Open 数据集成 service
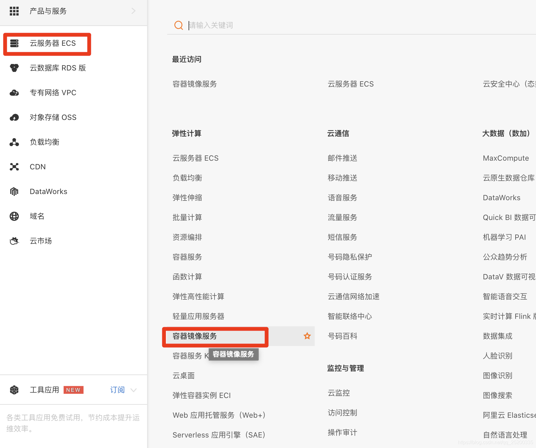The image size is (536, 448). pos(498,336)
